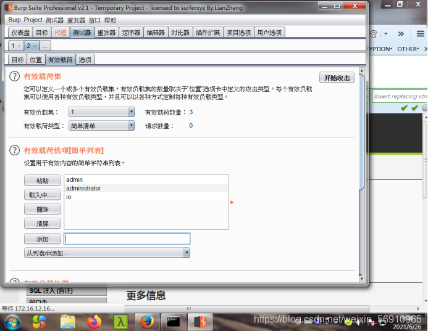This screenshot has width=428, height=331.
Task: Switch to the 项目选项 tab
Action: (239, 33)
